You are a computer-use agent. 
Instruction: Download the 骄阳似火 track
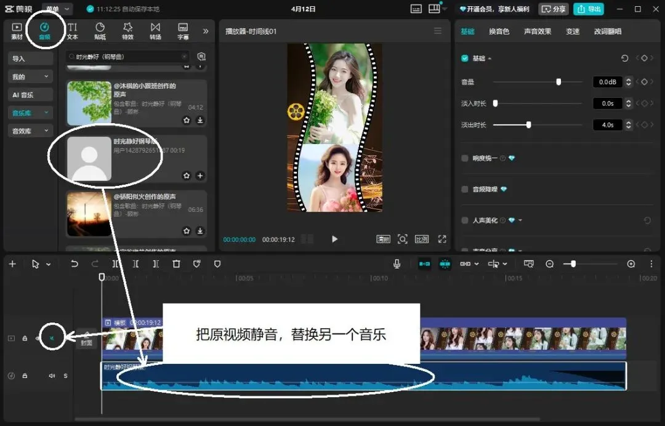pyautogui.click(x=200, y=231)
